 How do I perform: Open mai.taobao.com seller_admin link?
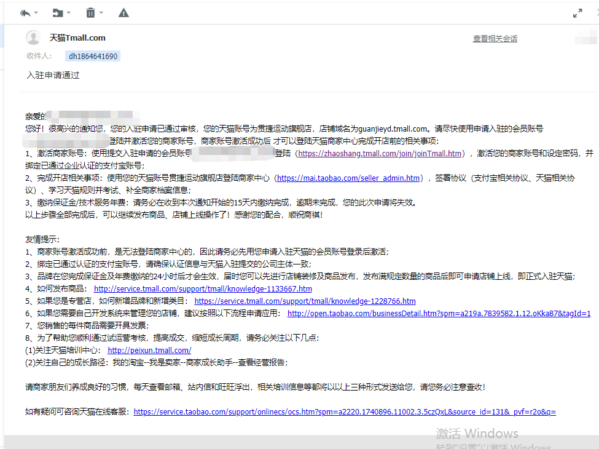click(348, 178)
